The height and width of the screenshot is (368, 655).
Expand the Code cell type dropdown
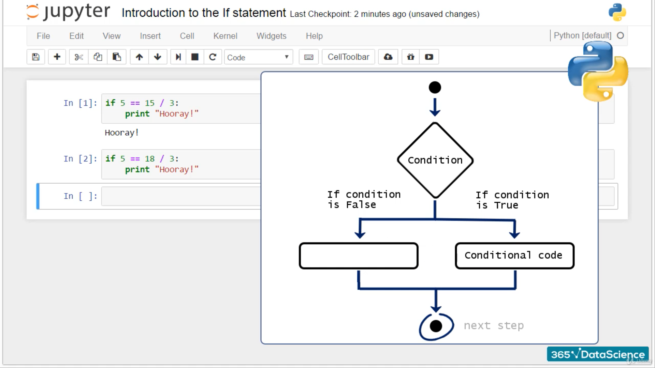pyautogui.click(x=258, y=57)
